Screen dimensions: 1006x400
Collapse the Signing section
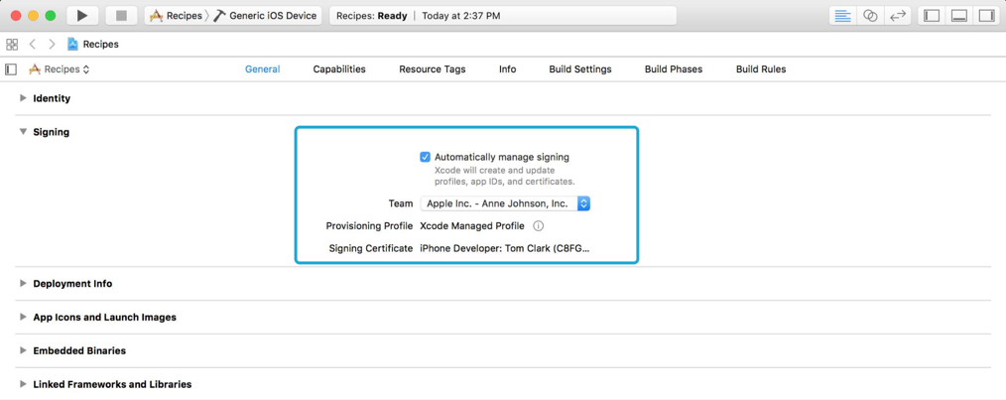point(23,132)
